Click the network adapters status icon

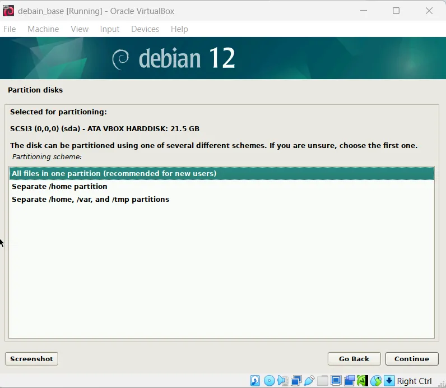296,381
